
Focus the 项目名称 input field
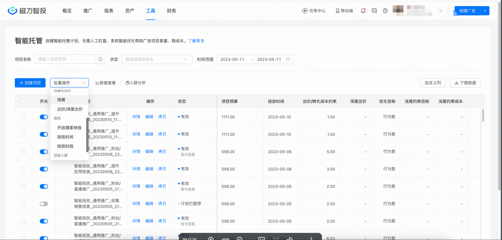pos(65,59)
